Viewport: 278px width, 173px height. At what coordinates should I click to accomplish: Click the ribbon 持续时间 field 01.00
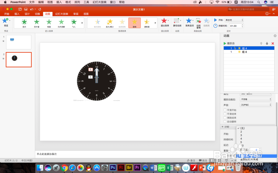coord(235,26)
